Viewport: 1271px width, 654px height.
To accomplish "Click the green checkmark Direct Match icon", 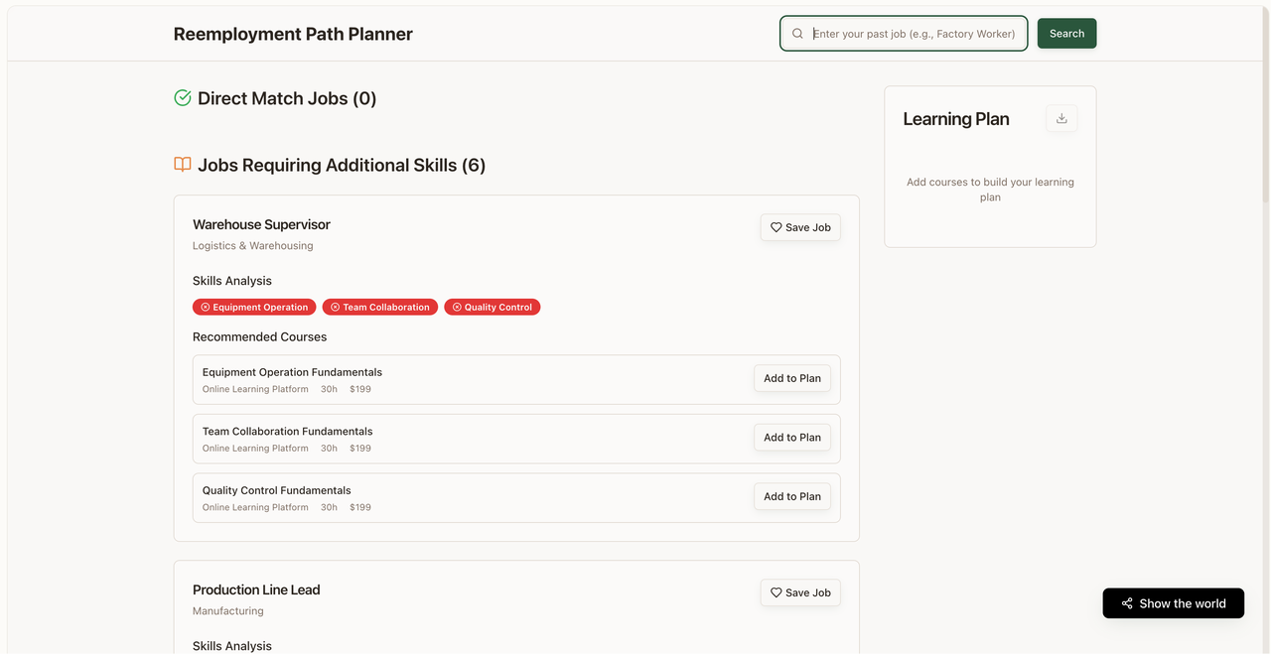I will point(183,97).
